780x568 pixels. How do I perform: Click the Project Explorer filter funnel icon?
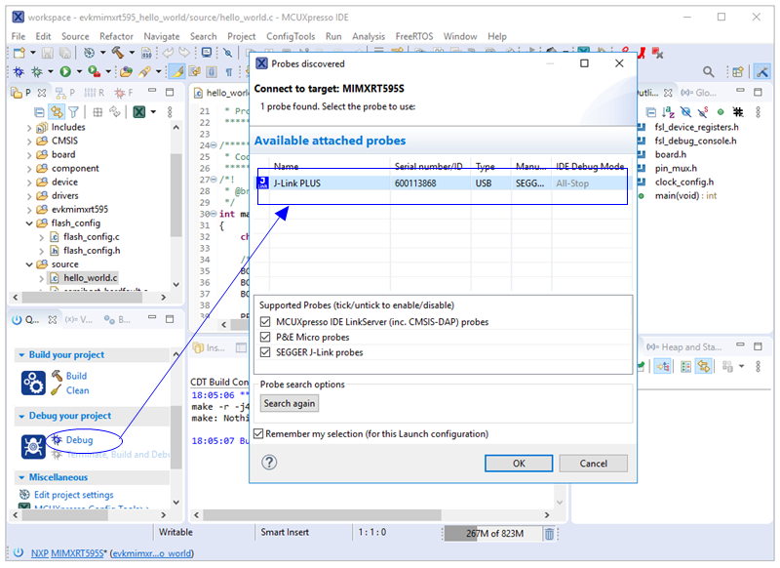pos(74,112)
